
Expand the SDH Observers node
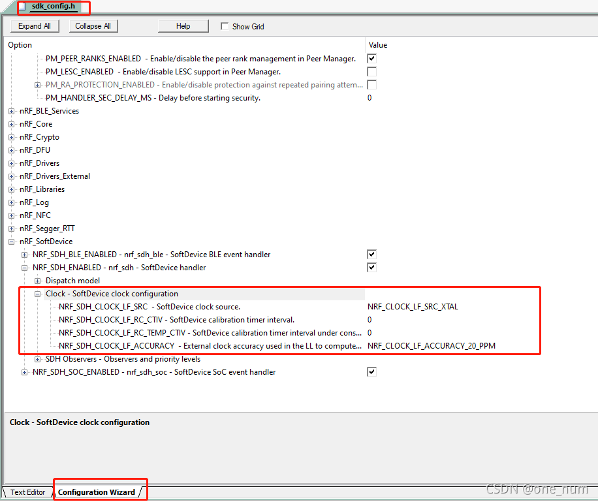coord(37,359)
